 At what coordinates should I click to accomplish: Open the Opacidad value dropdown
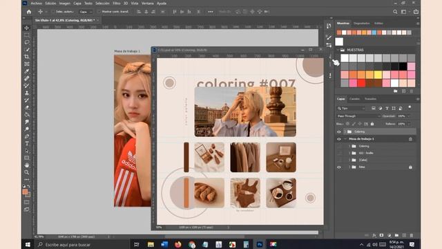[408, 116]
